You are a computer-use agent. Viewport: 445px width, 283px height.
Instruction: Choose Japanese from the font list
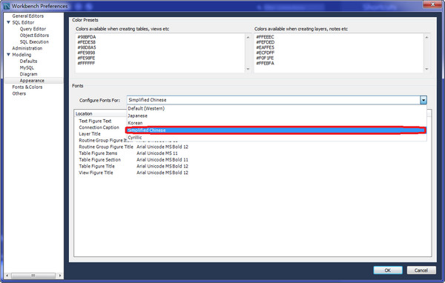(x=276, y=116)
